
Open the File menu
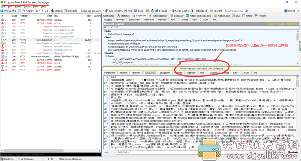coord(3,6)
